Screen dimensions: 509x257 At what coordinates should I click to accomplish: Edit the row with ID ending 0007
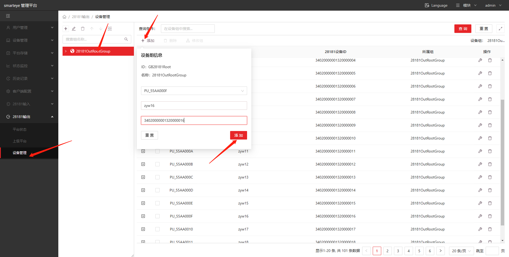point(480,99)
